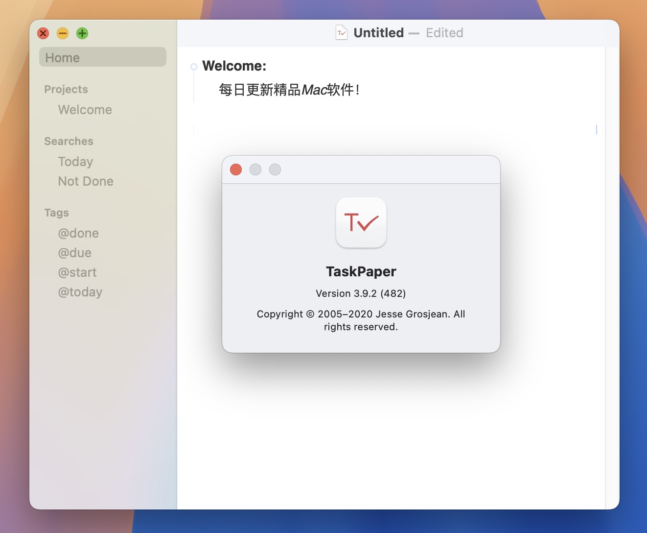Screen dimensions: 647x533
Task: Filter by the @today tag
Action: 80,292
